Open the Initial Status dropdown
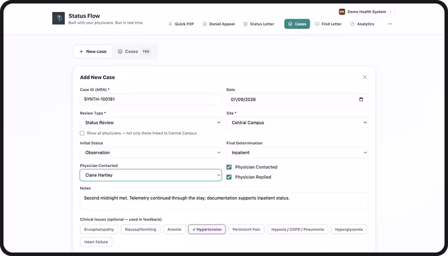The height and width of the screenshot is (256, 448). point(151,152)
